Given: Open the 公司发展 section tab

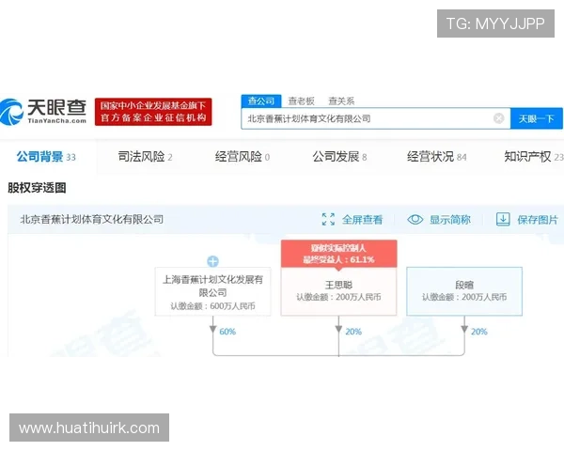Looking at the screenshot, I should pos(339,157).
